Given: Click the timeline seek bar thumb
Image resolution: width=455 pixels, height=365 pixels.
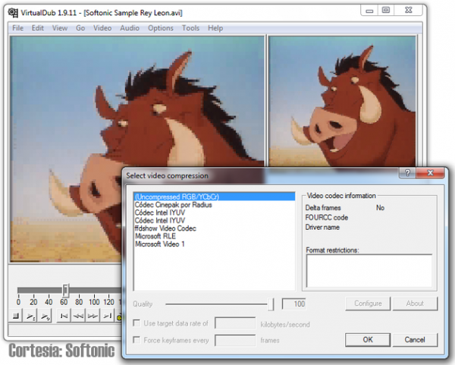Looking at the screenshot, I should coord(66,289).
